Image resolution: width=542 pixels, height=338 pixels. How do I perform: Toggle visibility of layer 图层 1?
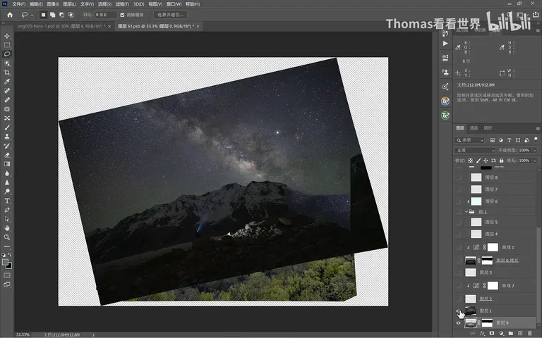point(458,311)
